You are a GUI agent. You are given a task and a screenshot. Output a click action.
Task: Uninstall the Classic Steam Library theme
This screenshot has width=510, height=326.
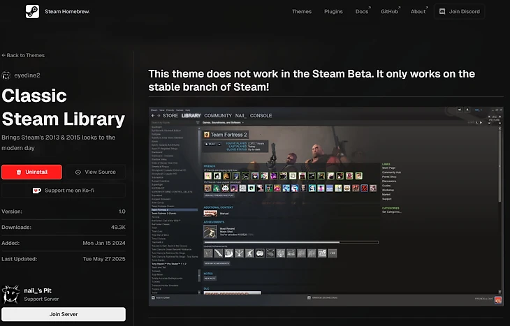point(31,172)
